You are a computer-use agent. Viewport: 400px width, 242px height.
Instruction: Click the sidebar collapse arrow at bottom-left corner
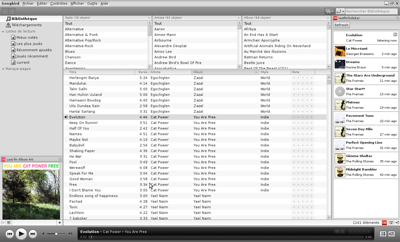(3, 223)
